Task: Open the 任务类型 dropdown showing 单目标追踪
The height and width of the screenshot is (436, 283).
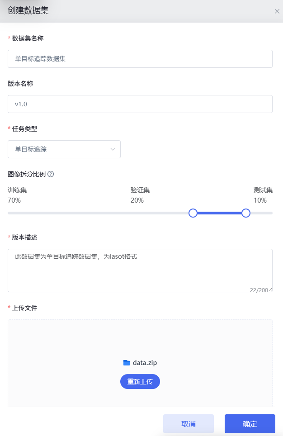Action: (x=64, y=149)
